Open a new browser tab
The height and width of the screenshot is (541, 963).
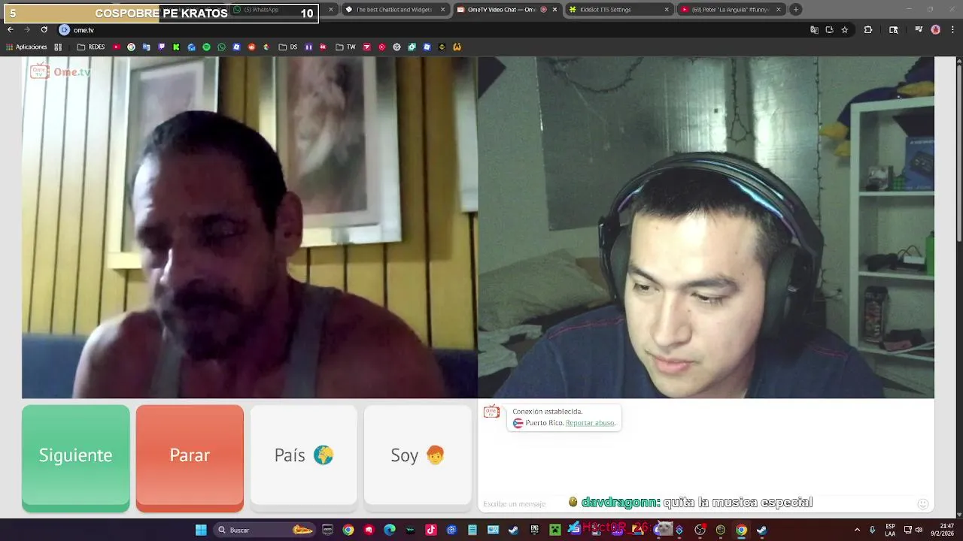click(x=795, y=10)
